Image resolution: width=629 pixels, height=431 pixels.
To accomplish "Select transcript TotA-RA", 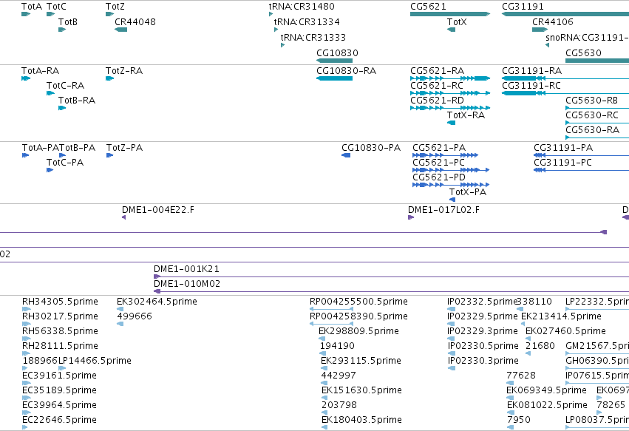I will (x=26, y=78).
